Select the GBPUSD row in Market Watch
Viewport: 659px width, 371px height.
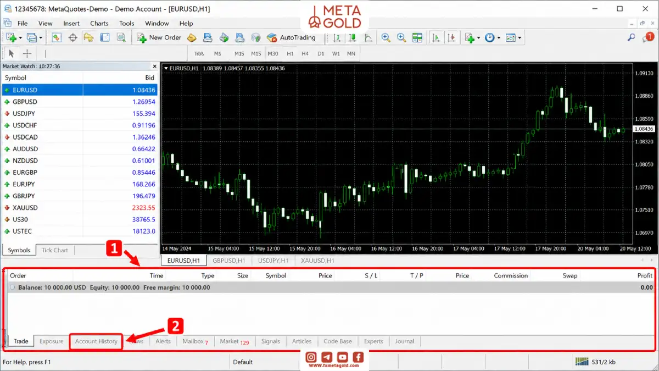click(80, 102)
